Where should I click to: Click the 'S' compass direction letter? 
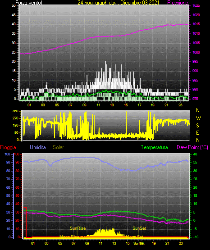(197, 126)
